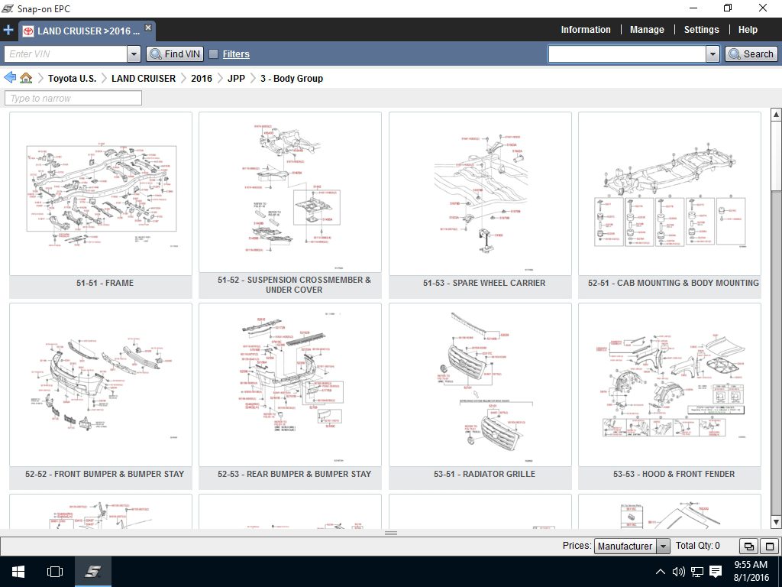Click the Search button
Image resolution: width=782 pixels, height=587 pixels.
pyautogui.click(x=751, y=54)
